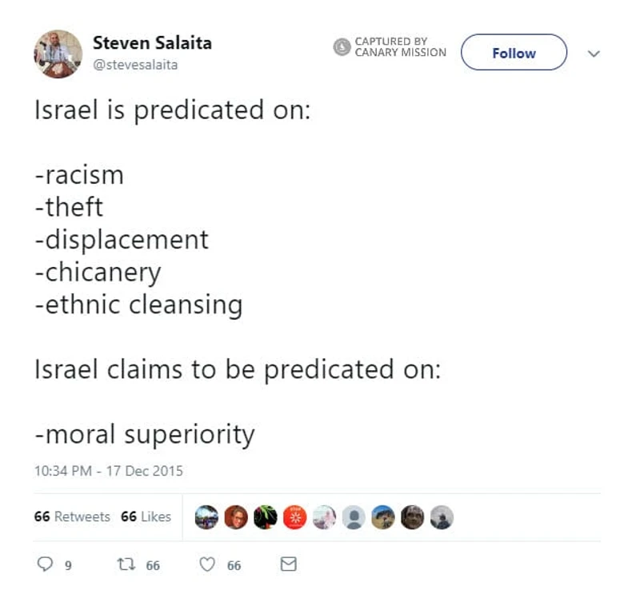Click the Follow button
This screenshot has width=640, height=602.
click(x=513, y=53)
